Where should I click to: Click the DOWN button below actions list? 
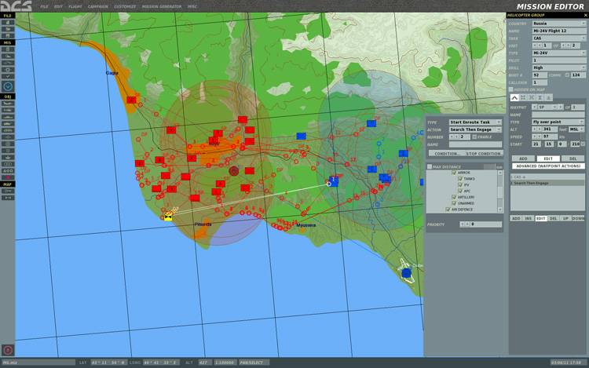(578, 218)
